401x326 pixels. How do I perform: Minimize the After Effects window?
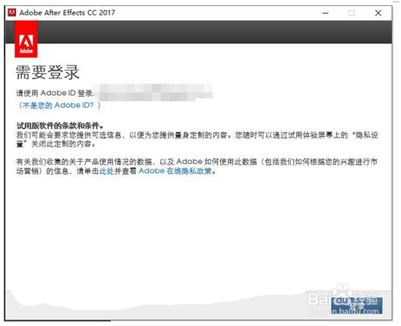point(325,13)
